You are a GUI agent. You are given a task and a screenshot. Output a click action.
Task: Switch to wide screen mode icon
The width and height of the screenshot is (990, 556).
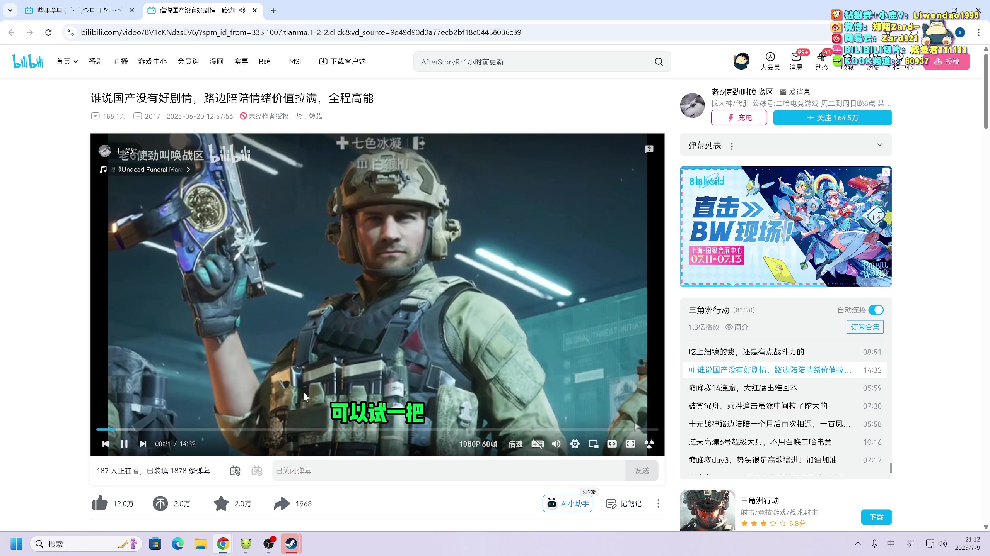(612, 444)
